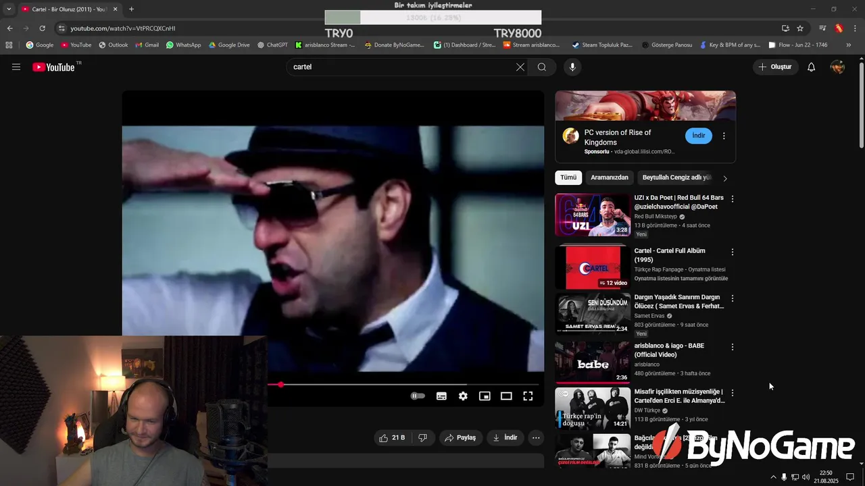Click the search magnifier button

[542, 67]
